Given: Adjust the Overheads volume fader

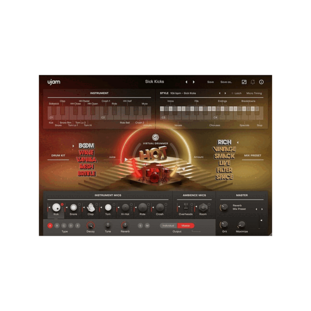Looking at the screenshot, I should (x=178, y=207).
